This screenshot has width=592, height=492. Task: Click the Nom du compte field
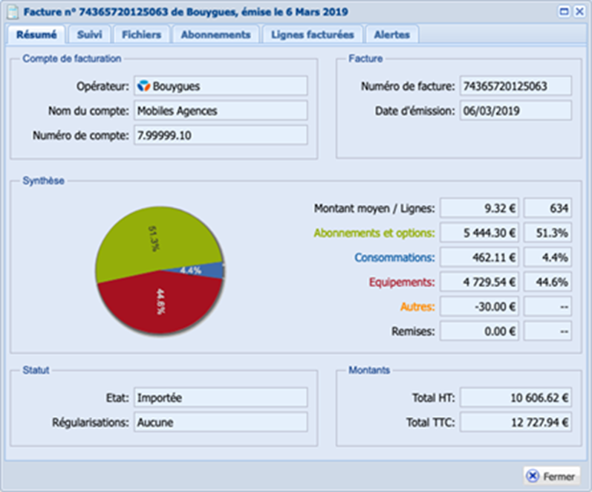220,111
